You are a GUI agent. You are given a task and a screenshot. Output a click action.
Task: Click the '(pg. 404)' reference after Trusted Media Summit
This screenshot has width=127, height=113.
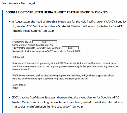pyautogui.click(x=48, y=31)
